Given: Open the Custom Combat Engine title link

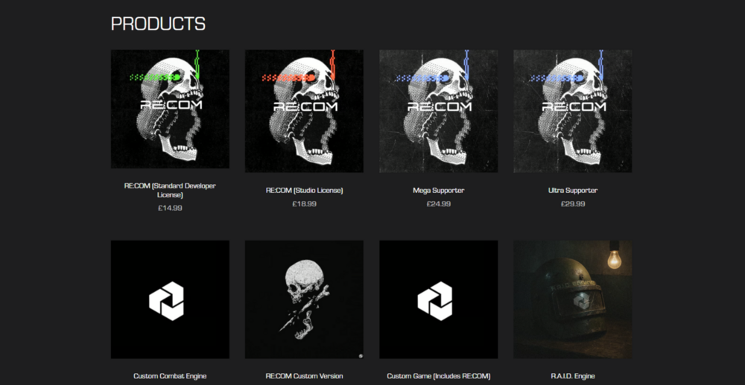Looking at the screenshot, I should pos(170,376).
